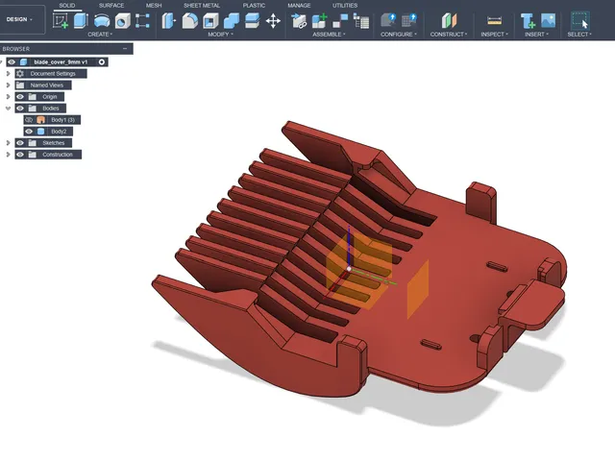The image size is (615, 461).
Task: Expand Named Views node
Action: (x=8, y=85)
